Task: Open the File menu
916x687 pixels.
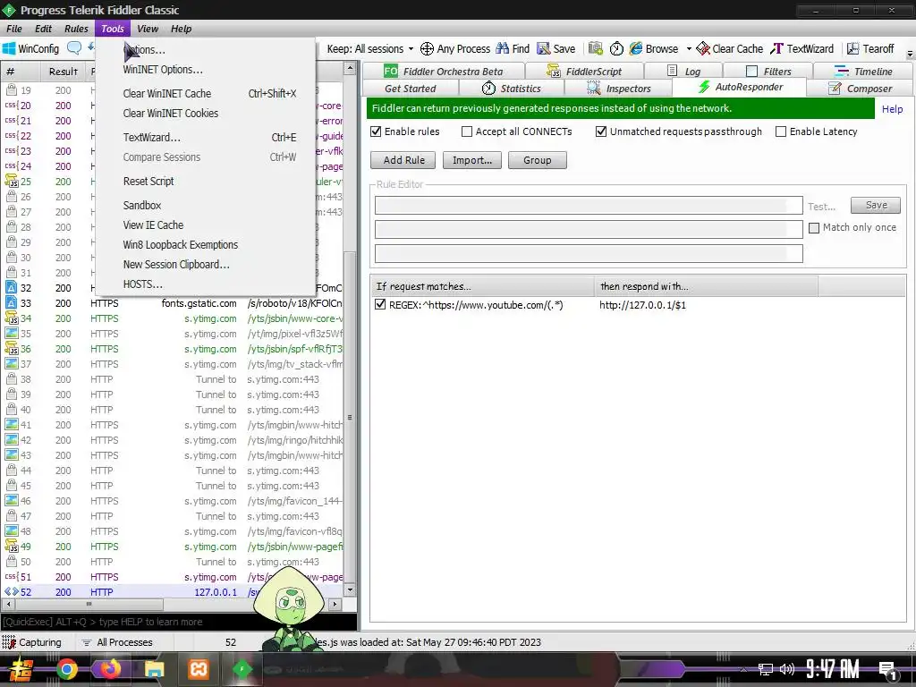Action: pyautogui.click(x=14, y=29)
